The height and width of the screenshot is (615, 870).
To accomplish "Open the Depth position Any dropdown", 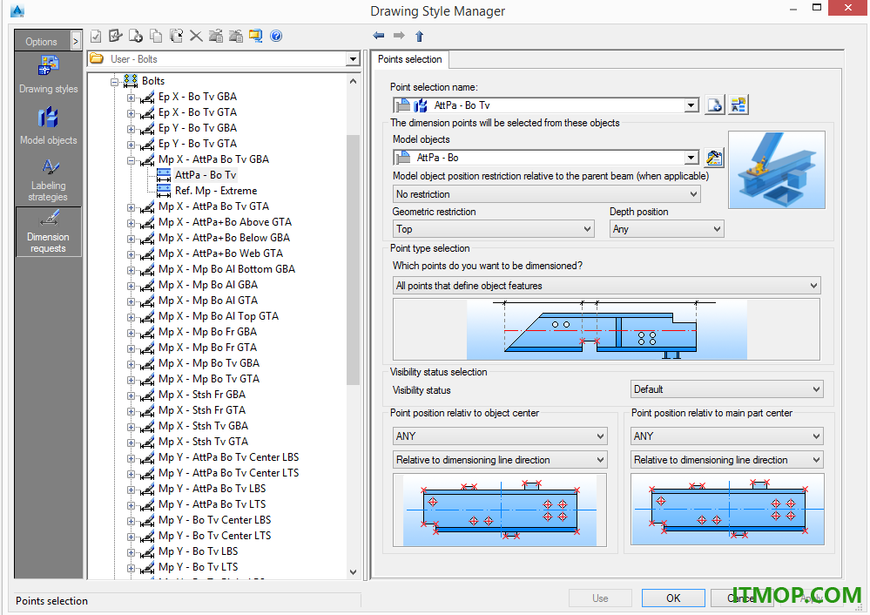I will tap(667, 229).
